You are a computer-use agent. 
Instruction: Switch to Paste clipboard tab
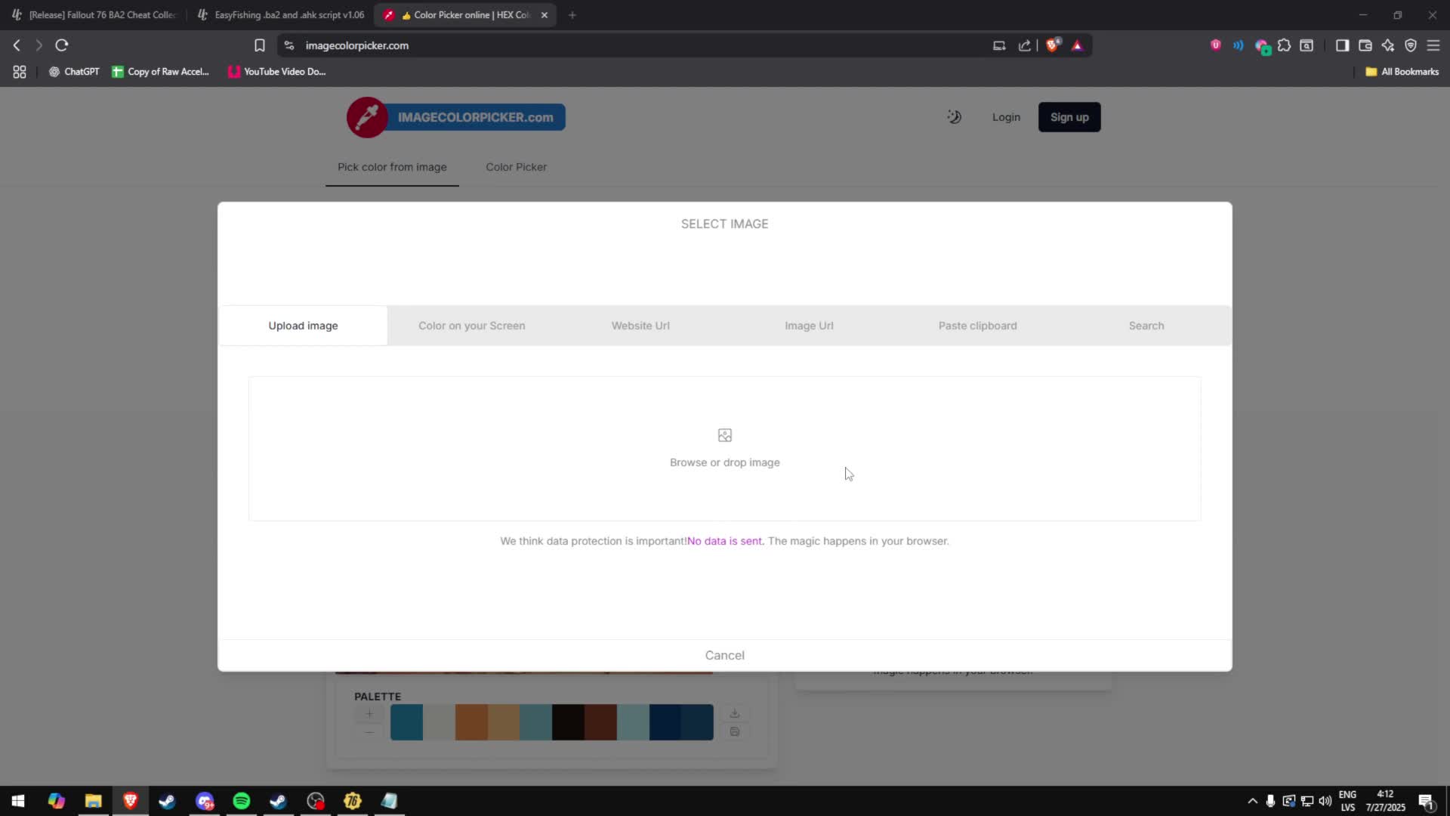(977, 326)
